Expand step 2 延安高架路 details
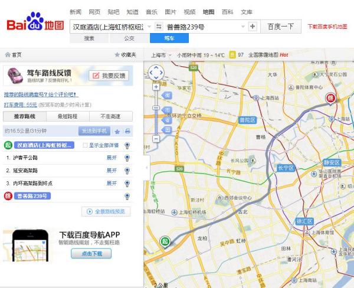The image size is (354, 288). pyautogui.click(x=112, y=171)
